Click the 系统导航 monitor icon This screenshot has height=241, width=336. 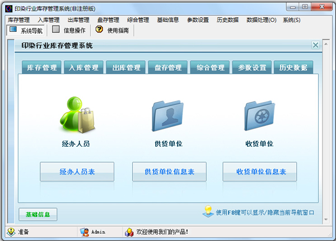13,30
